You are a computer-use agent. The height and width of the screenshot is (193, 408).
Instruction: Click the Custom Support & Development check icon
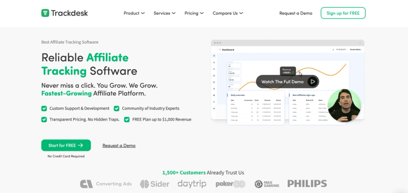tap(44, 108)
